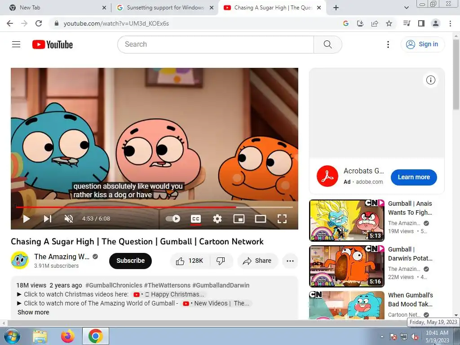
Task: Play the paused video
Action: tap(27, 219)
